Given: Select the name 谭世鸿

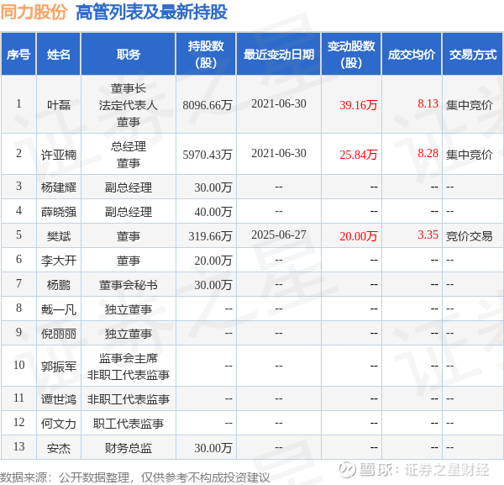Looking at the screenshot, I should 59,399.
